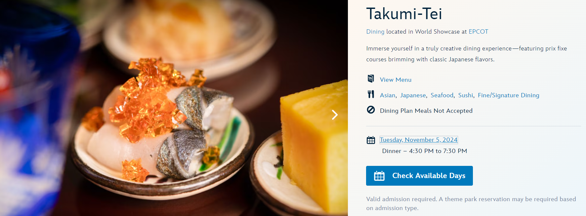
Task: Click the Dining Plan not accepted icon
Action: 371,110
